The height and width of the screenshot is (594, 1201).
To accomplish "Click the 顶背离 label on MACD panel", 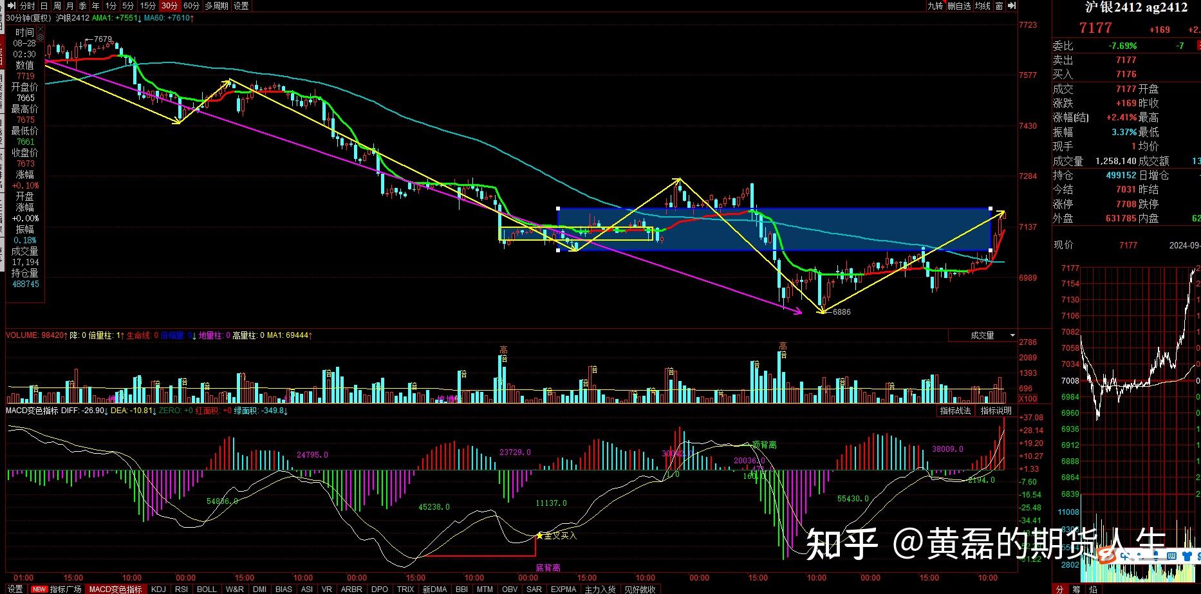I will tap(764, 445).
